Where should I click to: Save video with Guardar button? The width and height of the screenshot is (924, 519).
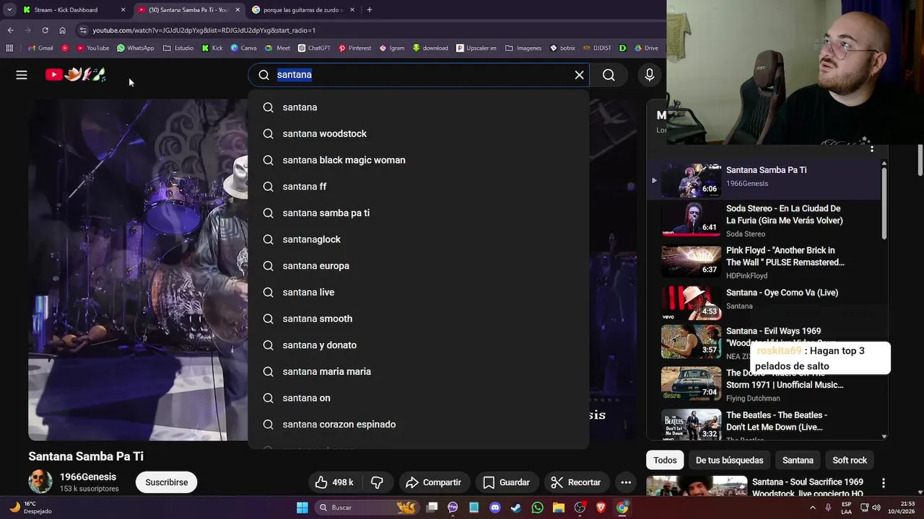tap(506, 482)
